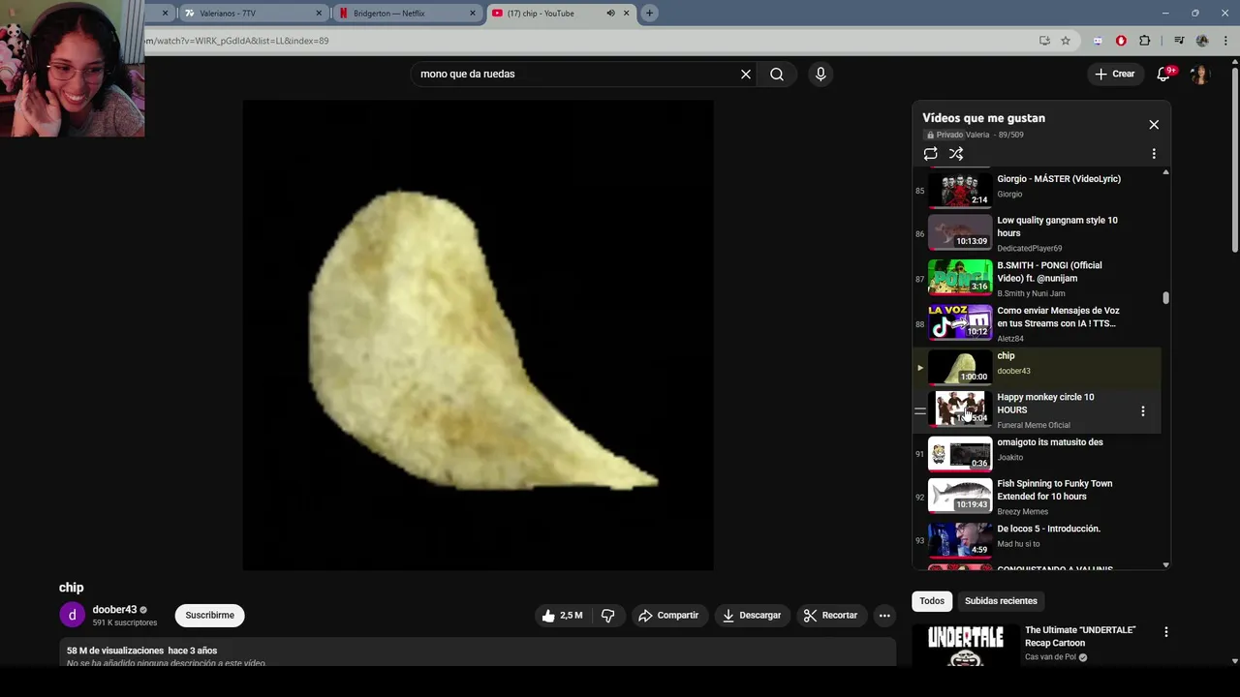Select the chip playlist entry
The width and height of the screenshot is (1240, 697).
1037,367
